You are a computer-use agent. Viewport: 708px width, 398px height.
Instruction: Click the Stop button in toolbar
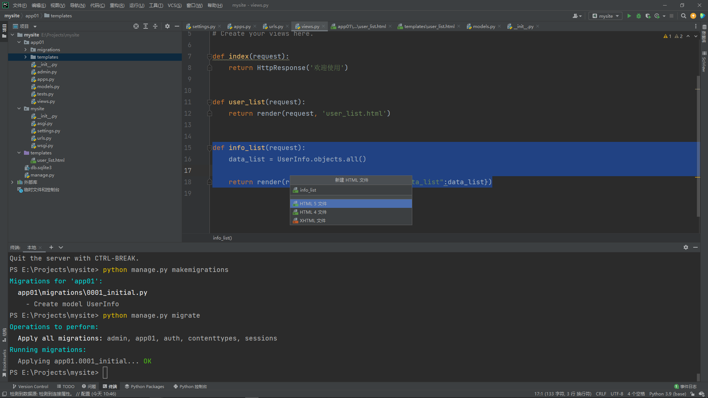(x=671, y=16)
